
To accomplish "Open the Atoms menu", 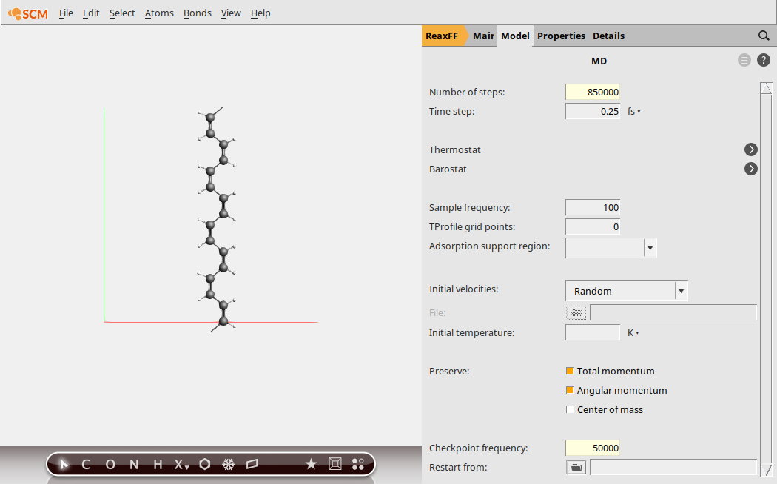I will 159,13.
